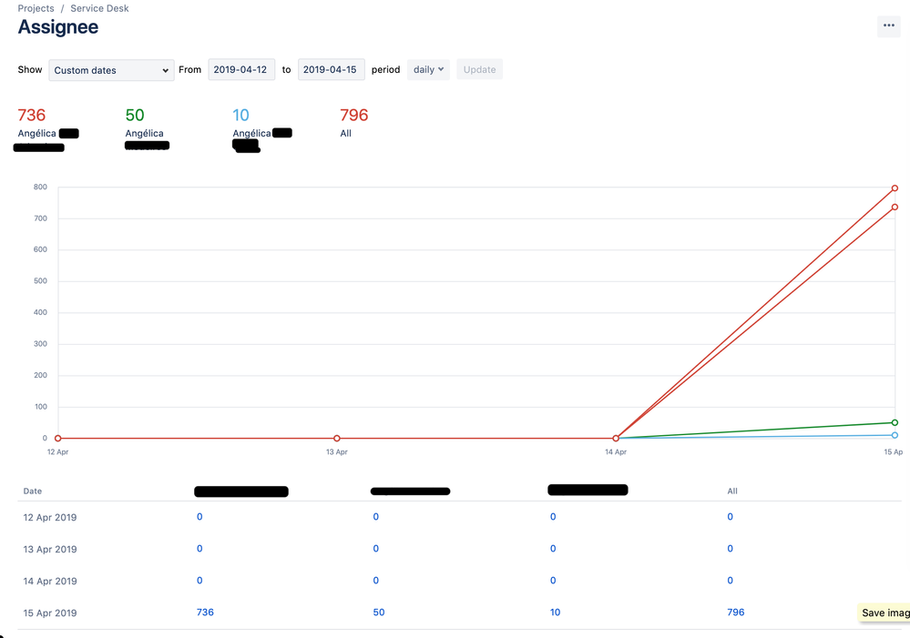The height and width of the screenshot is (638, 910).
Task: Click the 796 link in the 15 Apr row
Action: pyautogui.click(x=735, y=612)
